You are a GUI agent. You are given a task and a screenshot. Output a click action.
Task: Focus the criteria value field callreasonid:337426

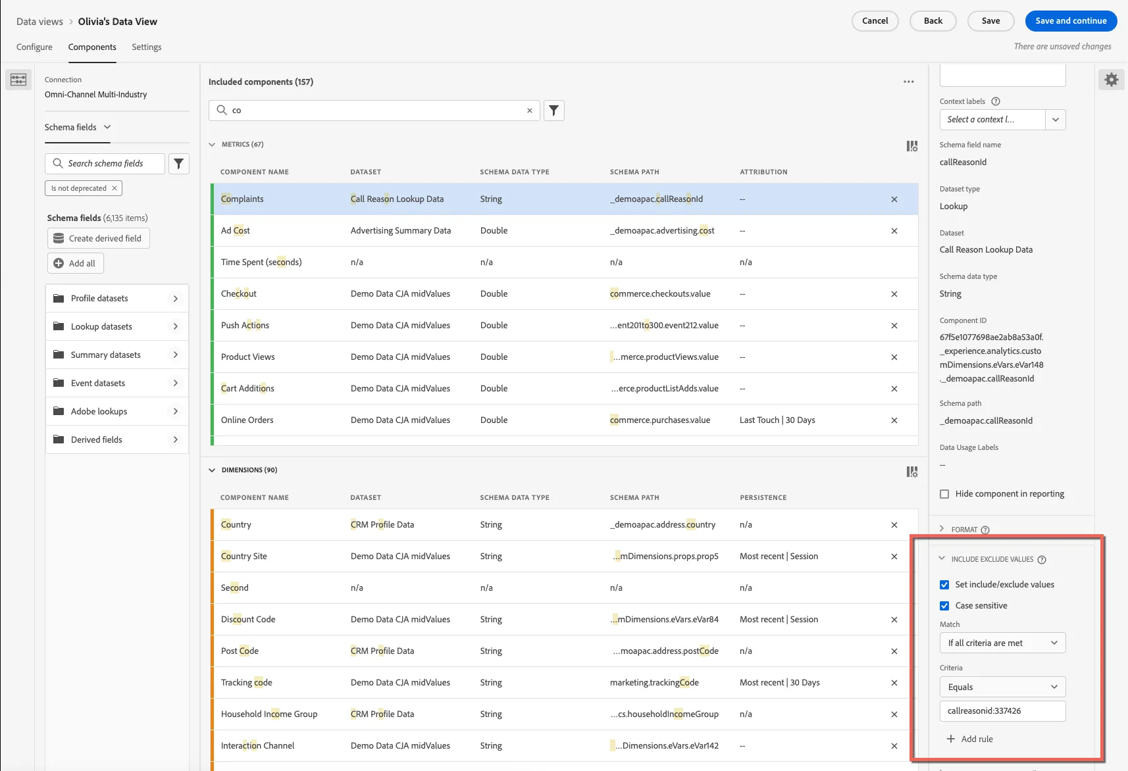pos(1002,711)
